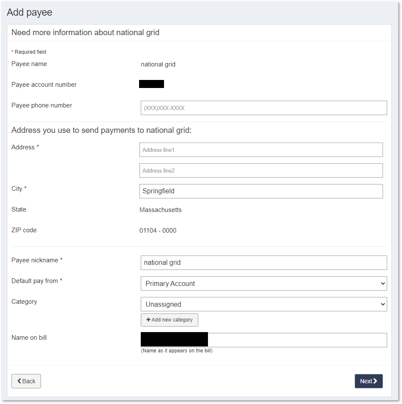Click the '(Name as it appears on the bill)' hint
The width and height of the screenshot is (402, 404).
point(177,351)
